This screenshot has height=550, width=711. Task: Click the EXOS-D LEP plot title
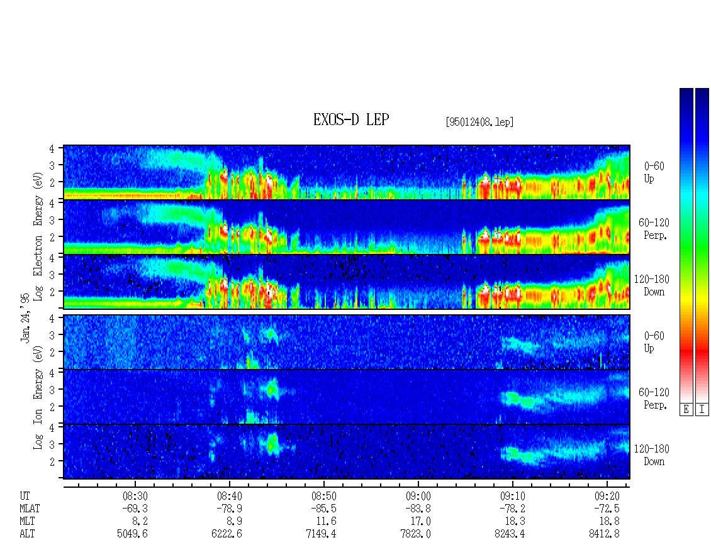(x=351, y=120)
